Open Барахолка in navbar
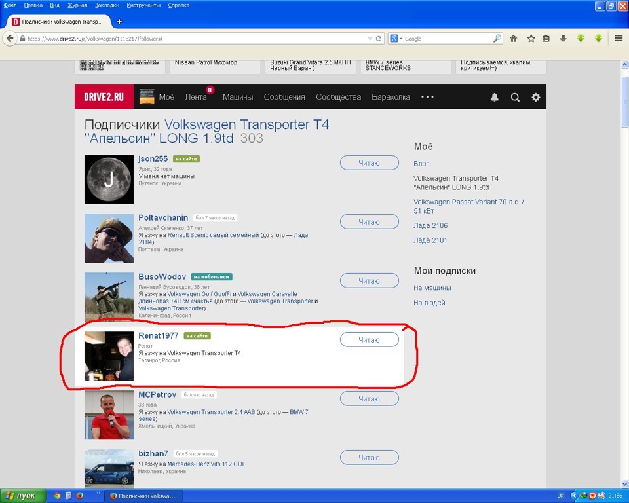629x503 pixels. click(x=391, y=97)
